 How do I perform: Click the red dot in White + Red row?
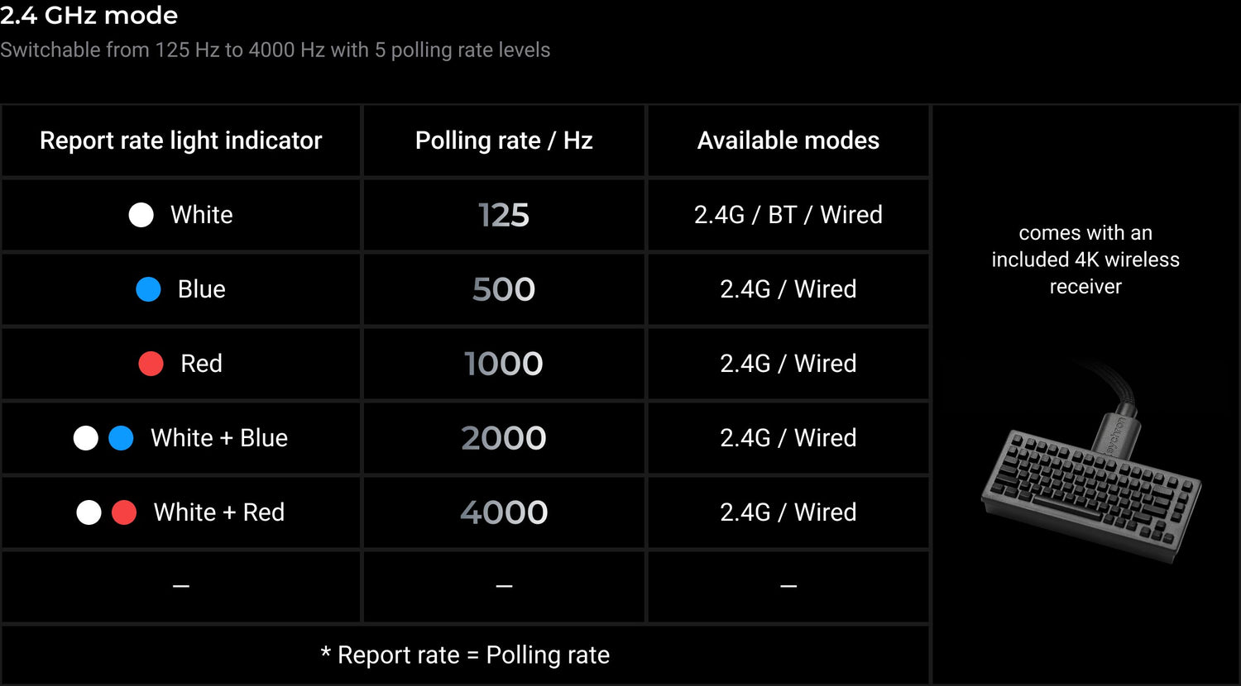[x=124, y=512]
